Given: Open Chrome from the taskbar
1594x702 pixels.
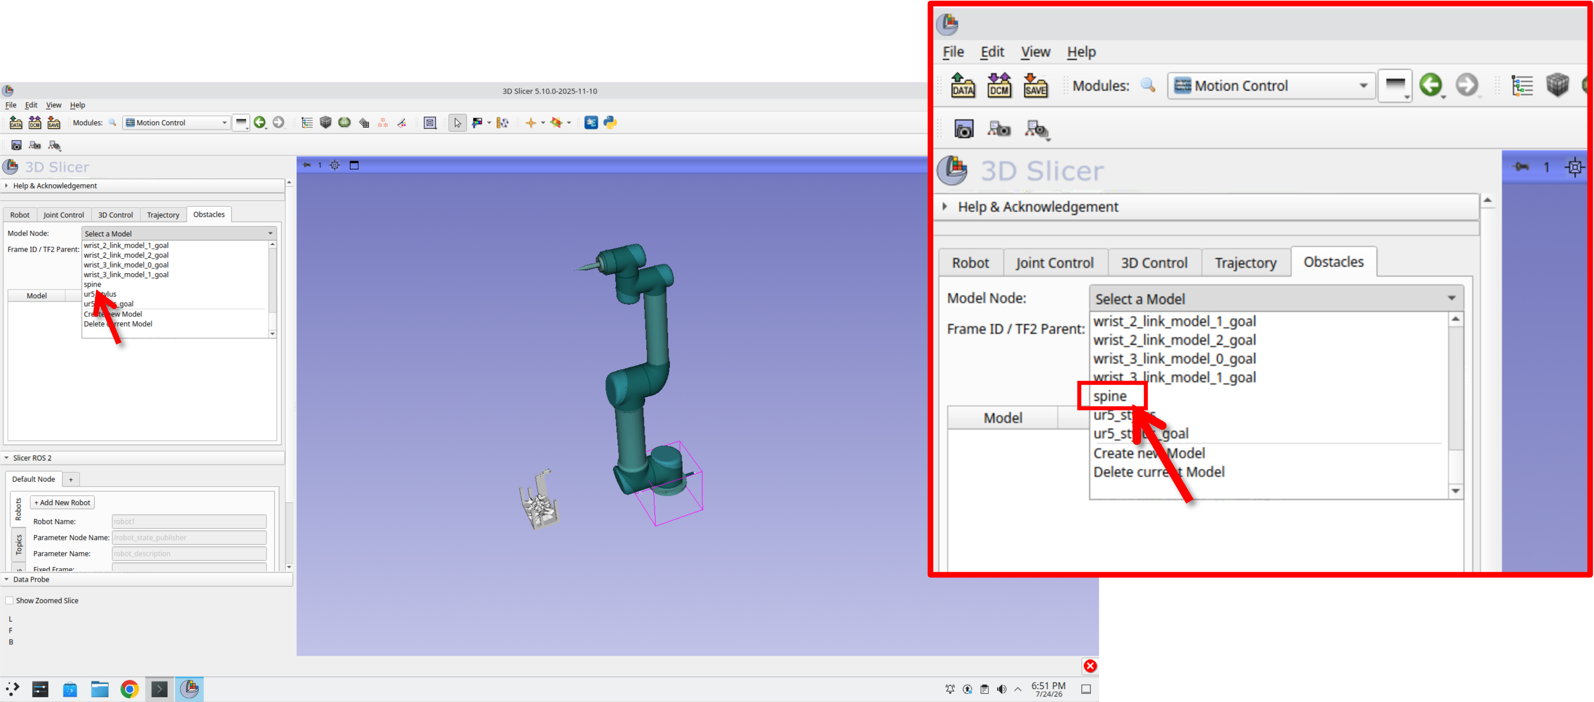Looking at the screenshot, I should point(130,688).
